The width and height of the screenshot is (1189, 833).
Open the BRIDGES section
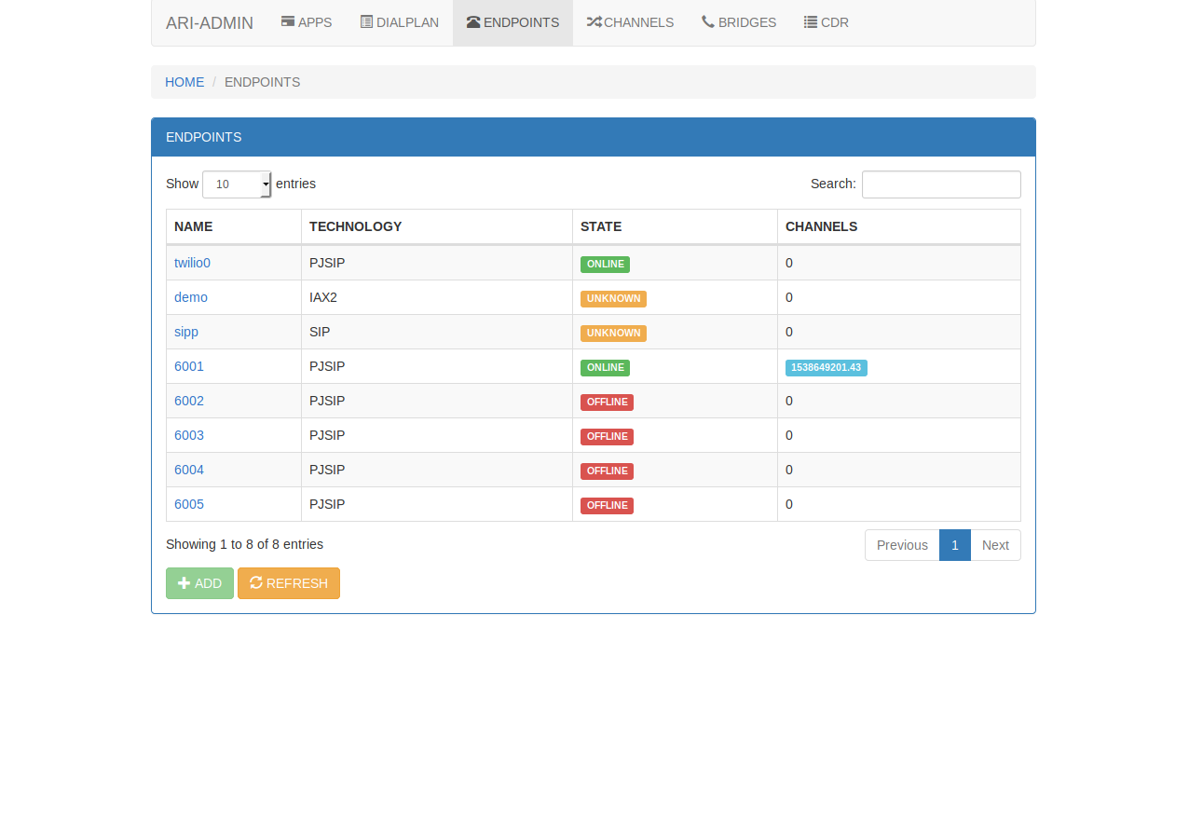739,22
